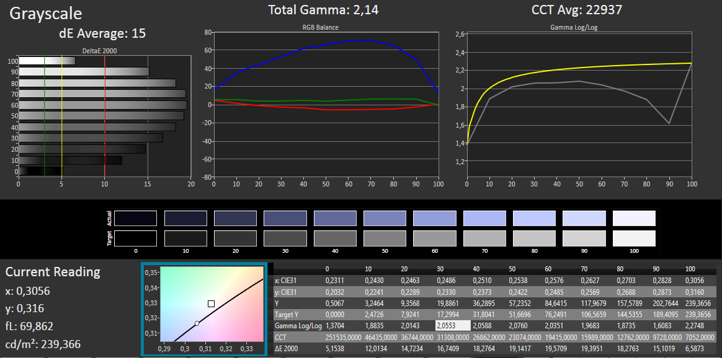Screen dimensions: 722x358
Task: Click the dE Average: 15 label
Action: click(x=102, y=33)
